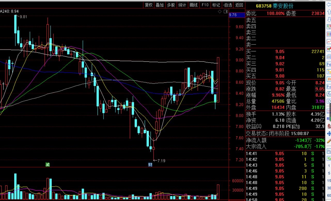Remove stock via -自选 button
Image resolution: width=331 pixels, height=201 pixels.
(227, 5)
